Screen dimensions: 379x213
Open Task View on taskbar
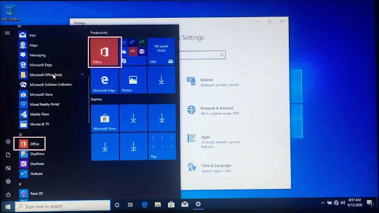[130, 205]
